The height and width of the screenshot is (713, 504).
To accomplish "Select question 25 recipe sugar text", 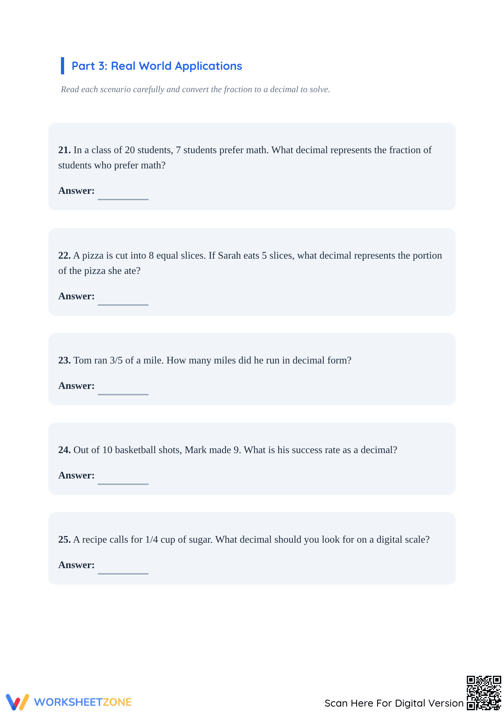I will (244, 540).
